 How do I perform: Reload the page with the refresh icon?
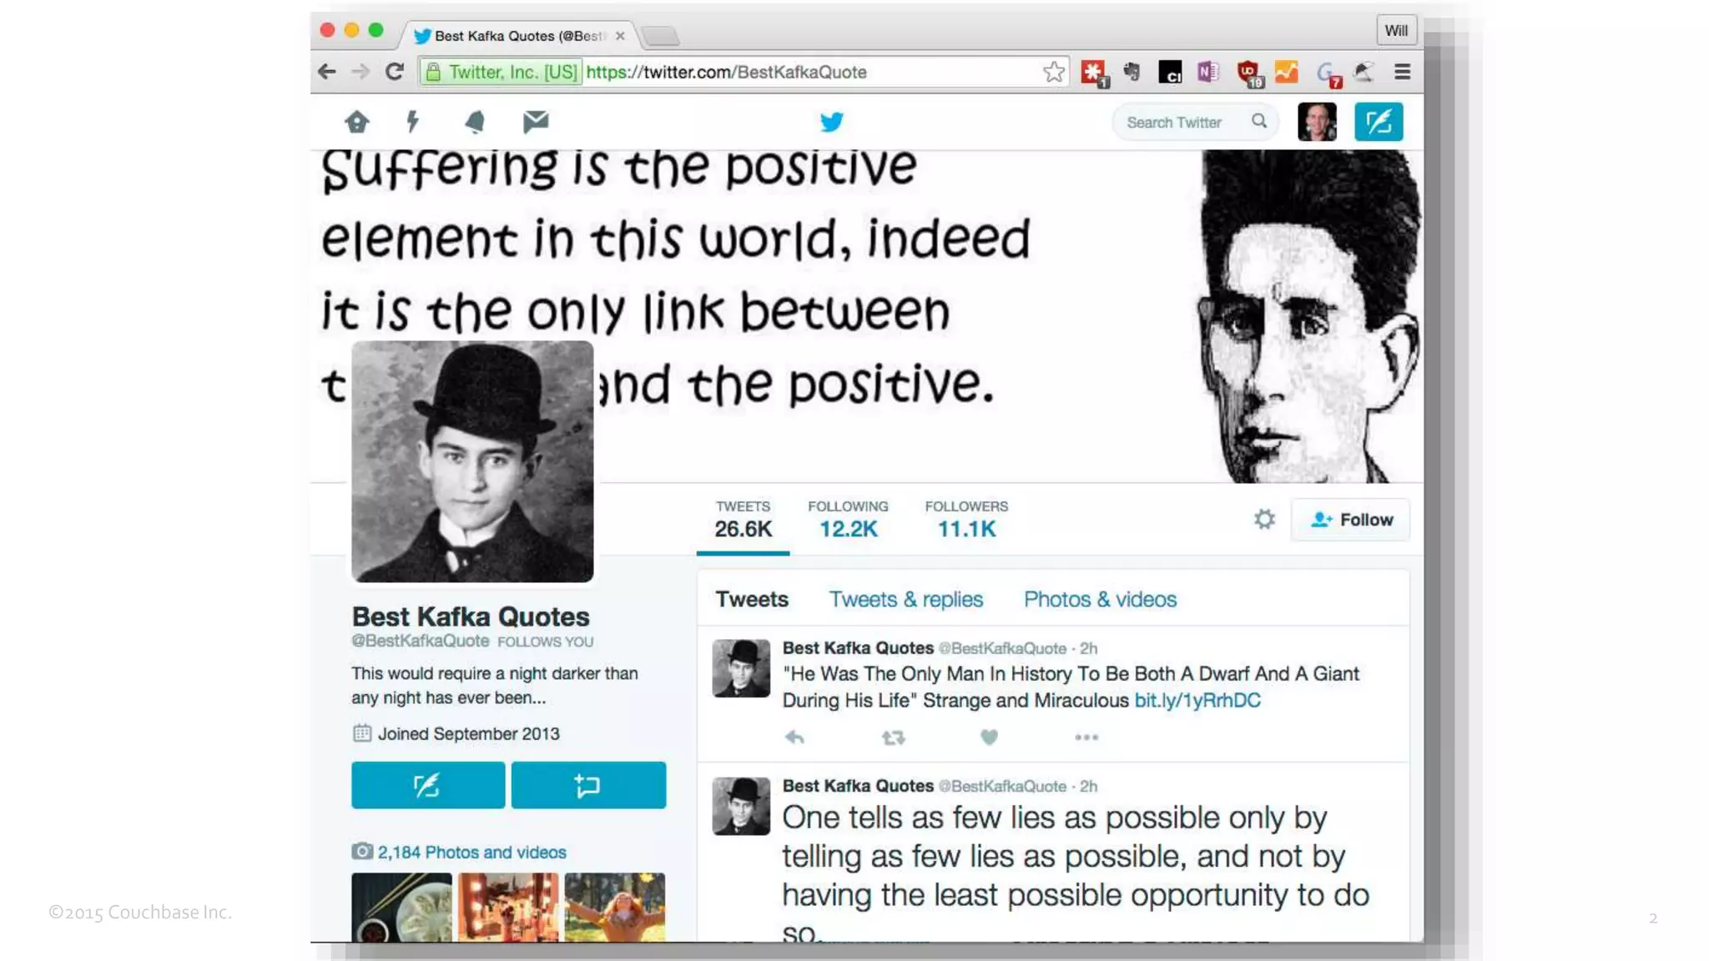pyautogui.click(x=395, y=73)
